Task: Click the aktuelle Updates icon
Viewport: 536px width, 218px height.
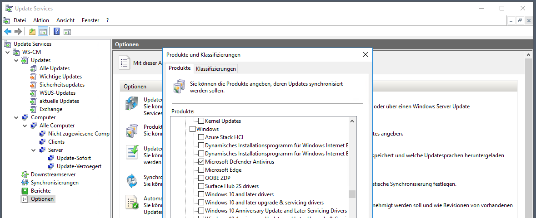Action: click(x=33, y=101)
